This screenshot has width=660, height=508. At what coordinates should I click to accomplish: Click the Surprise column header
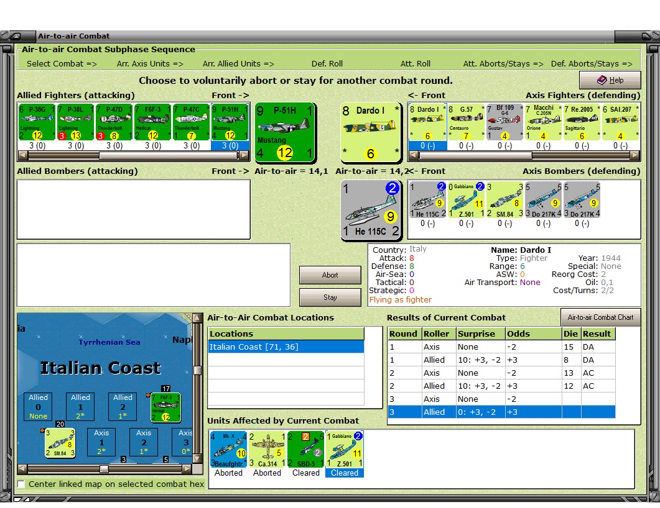[481, 333]
